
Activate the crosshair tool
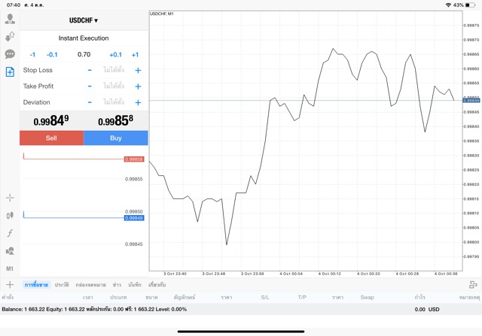(10, 198)
